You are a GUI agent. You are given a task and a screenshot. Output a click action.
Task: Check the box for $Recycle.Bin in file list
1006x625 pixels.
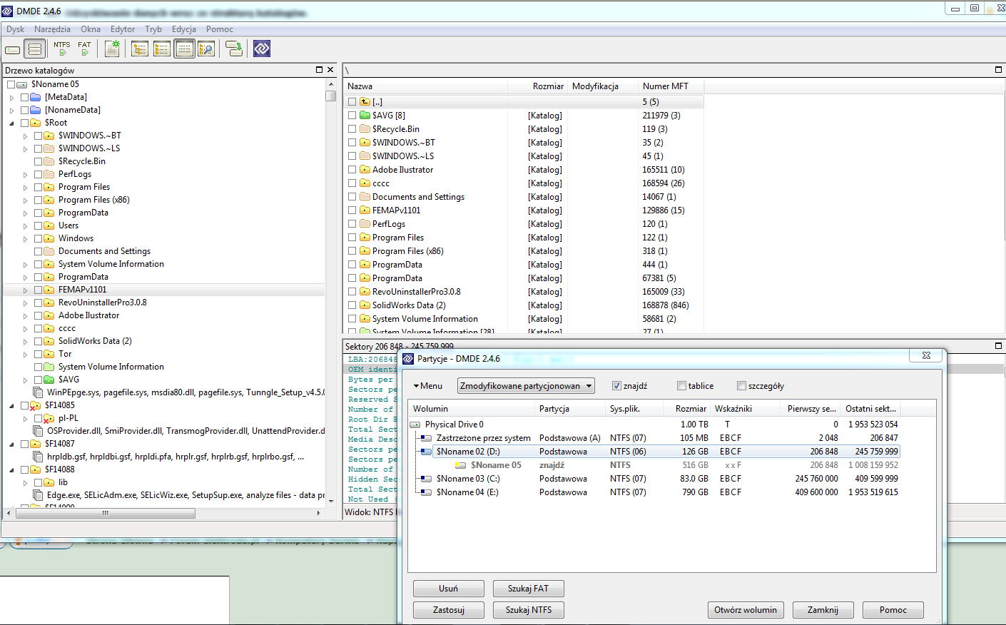(x=352, y=129)
